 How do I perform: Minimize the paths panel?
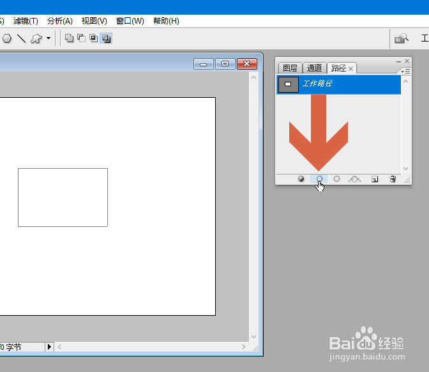(398, 61)
